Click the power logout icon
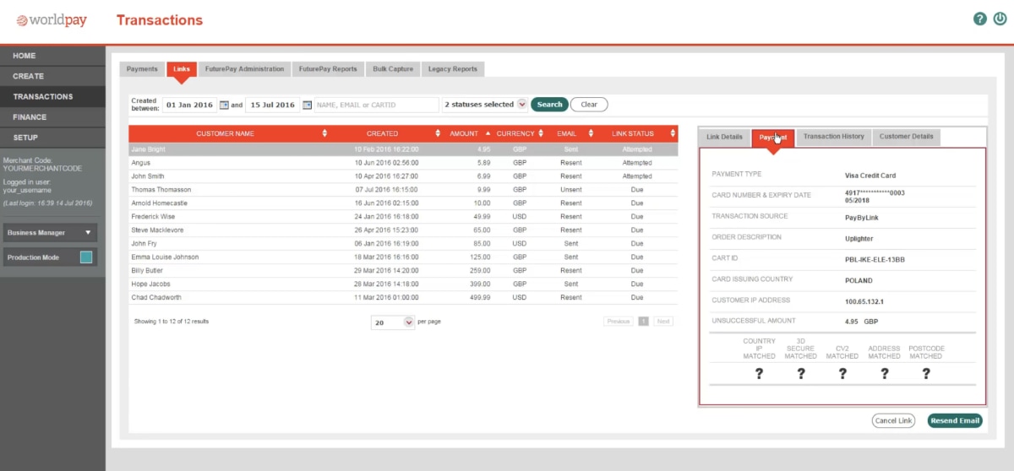The width and height of the screenshot is (1014, 471). (x=1000, y=19)
